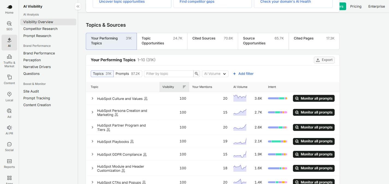Open the Home icon in sidebar
Screen dimensions: 389x184
pyautogui.click(x=9, y=7)
